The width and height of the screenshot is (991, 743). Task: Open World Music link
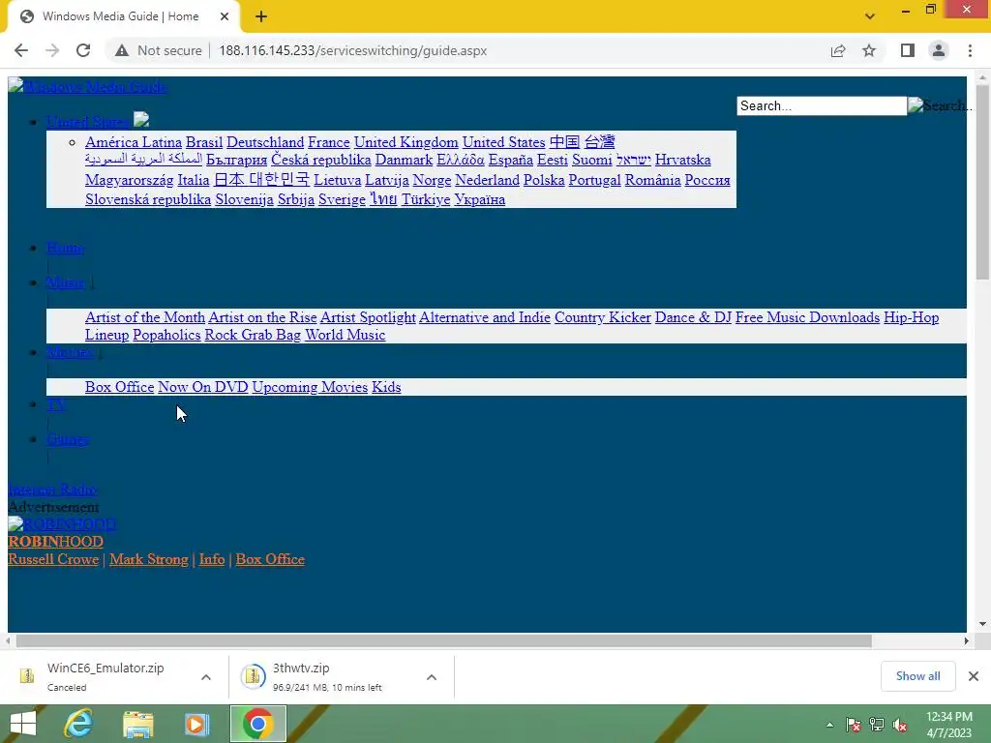coord(345,335)
